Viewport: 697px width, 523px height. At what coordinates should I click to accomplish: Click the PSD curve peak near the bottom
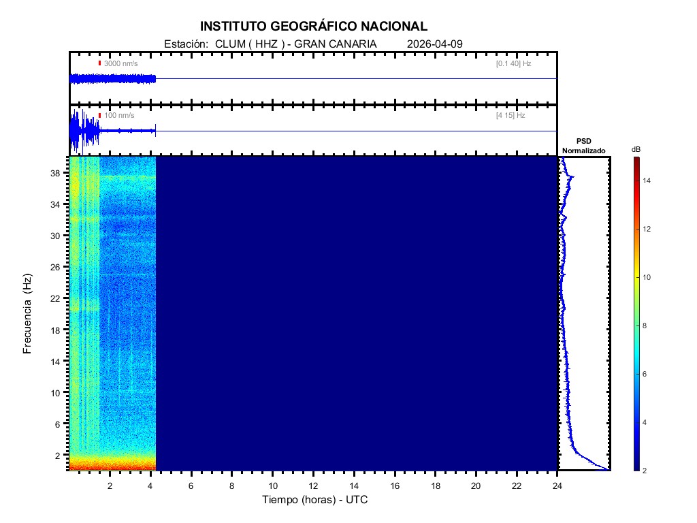(606, 469)
